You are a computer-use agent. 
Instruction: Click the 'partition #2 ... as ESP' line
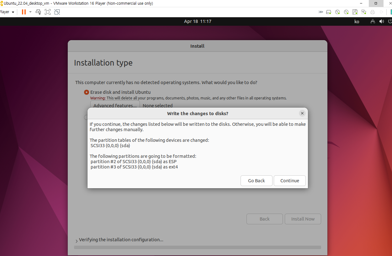tap(134, 162)
